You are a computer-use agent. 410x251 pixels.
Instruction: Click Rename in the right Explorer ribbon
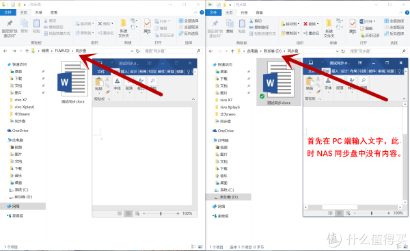tap(311, 34)
